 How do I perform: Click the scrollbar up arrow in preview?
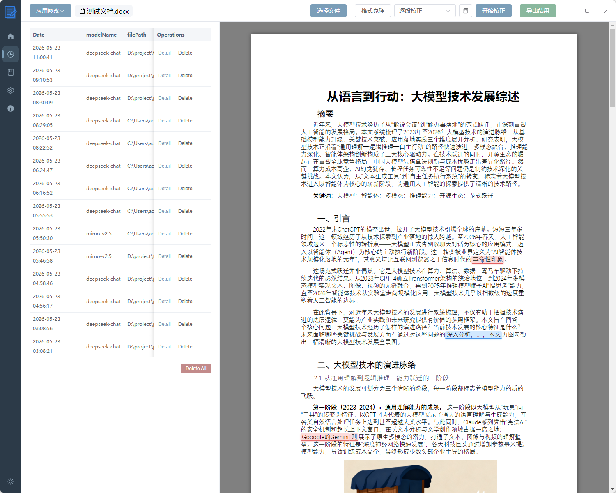[612, 25]
